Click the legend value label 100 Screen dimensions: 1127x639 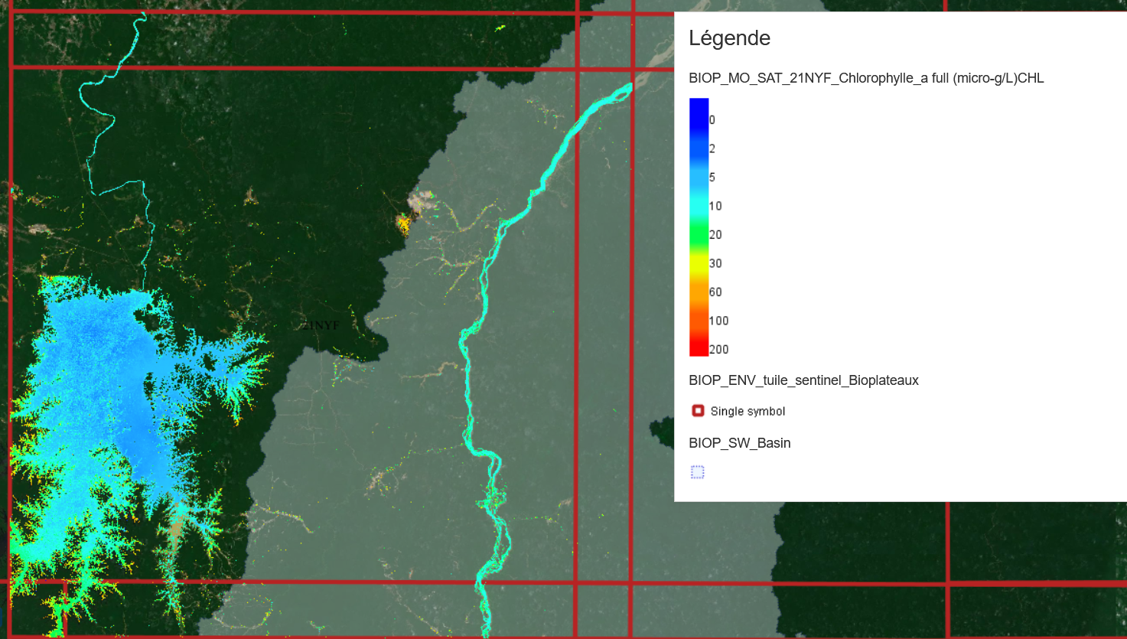[718, 321]
